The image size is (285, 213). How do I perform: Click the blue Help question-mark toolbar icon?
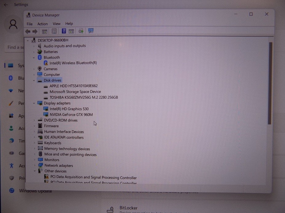pyautogui.click(x=64, y=31)
